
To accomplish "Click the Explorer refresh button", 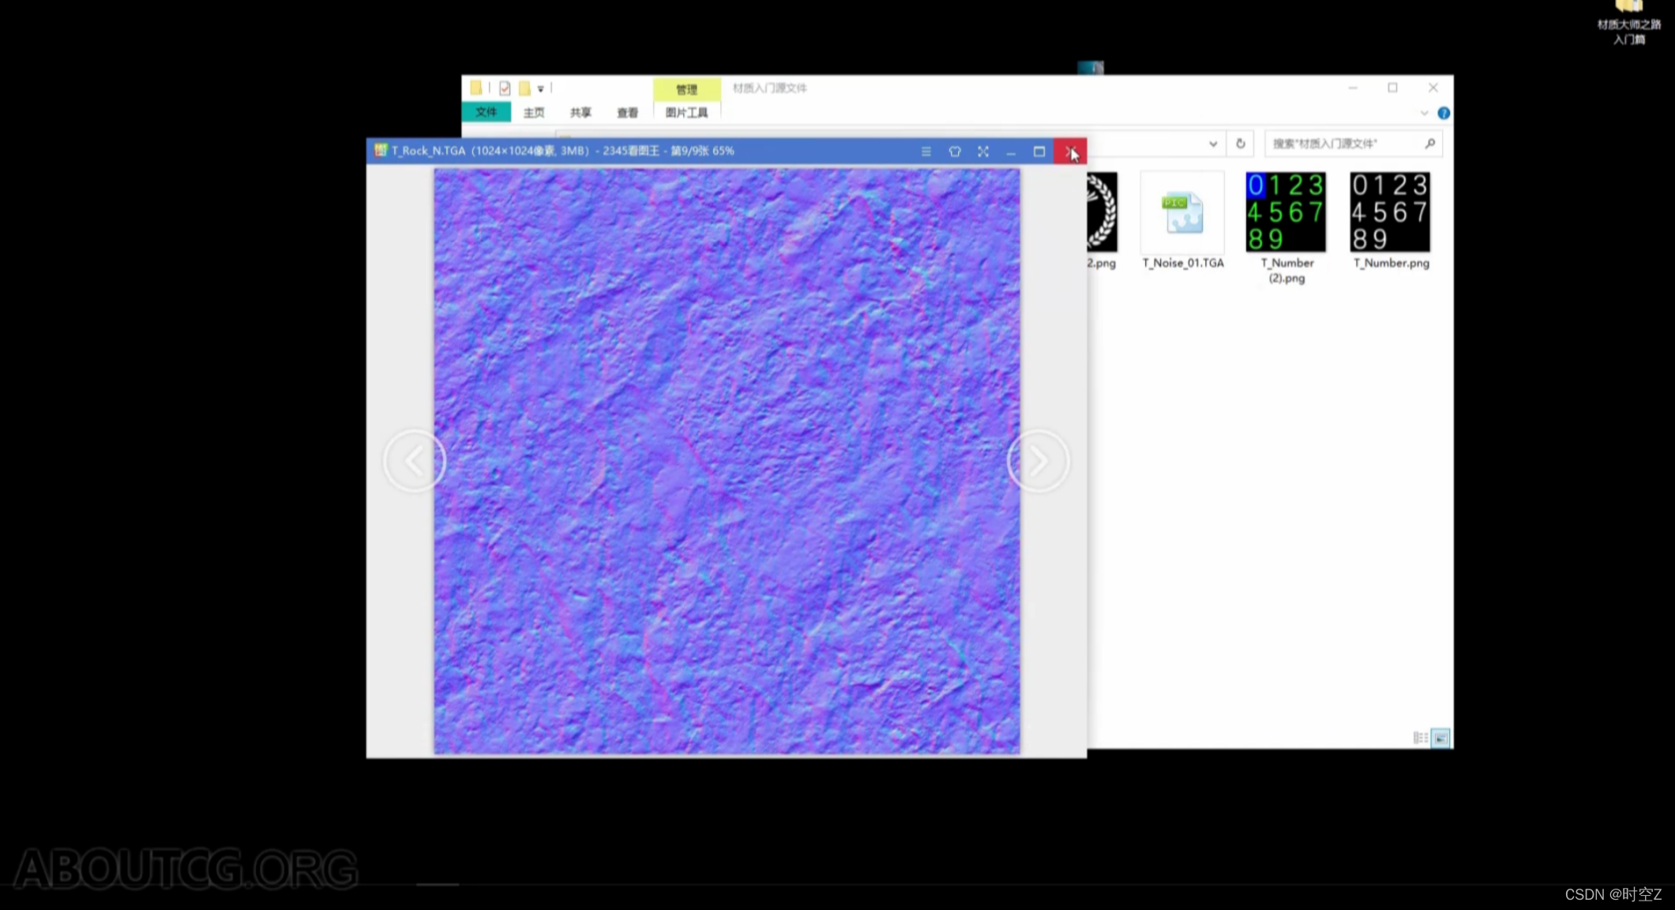I will 1241,144.
